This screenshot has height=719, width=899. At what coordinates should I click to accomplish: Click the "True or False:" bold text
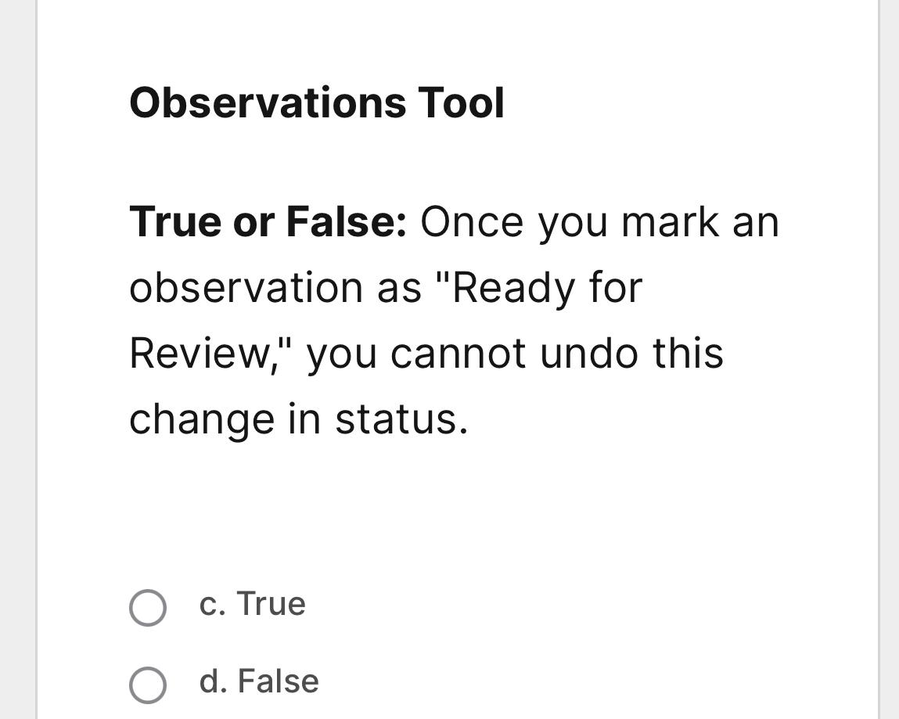[269, 221]
